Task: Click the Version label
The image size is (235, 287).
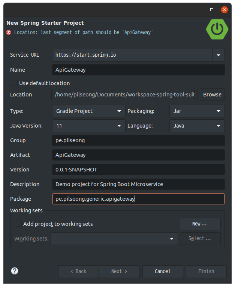Action: click(20, 170)
